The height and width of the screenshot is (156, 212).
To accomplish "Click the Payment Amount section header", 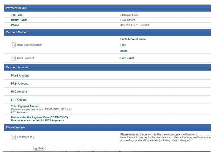I will 17,67.
